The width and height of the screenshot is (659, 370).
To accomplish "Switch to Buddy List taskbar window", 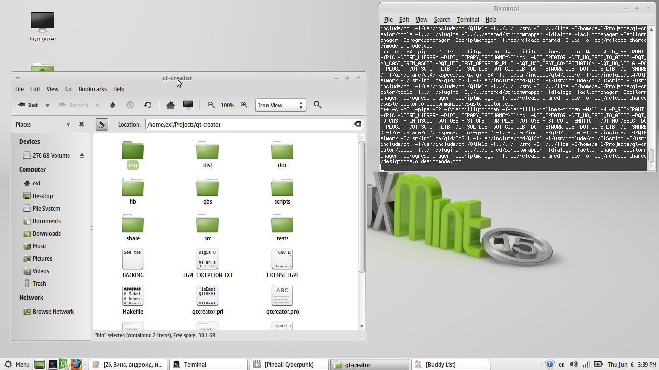I will tap(451, 365).
